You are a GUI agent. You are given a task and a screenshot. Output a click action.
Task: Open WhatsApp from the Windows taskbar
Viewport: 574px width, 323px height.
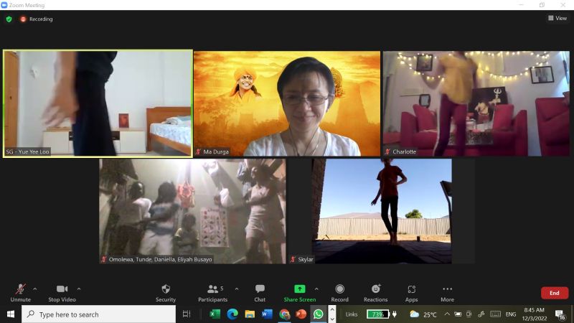pos(318,314)
